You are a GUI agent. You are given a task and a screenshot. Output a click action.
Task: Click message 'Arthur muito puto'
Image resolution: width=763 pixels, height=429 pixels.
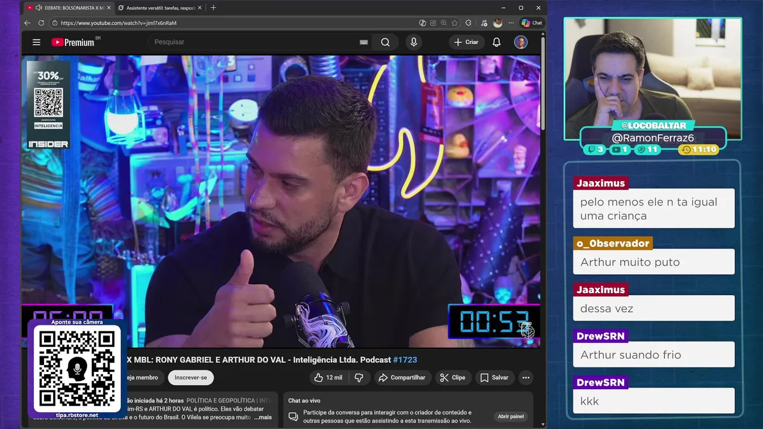pos(654,262)
